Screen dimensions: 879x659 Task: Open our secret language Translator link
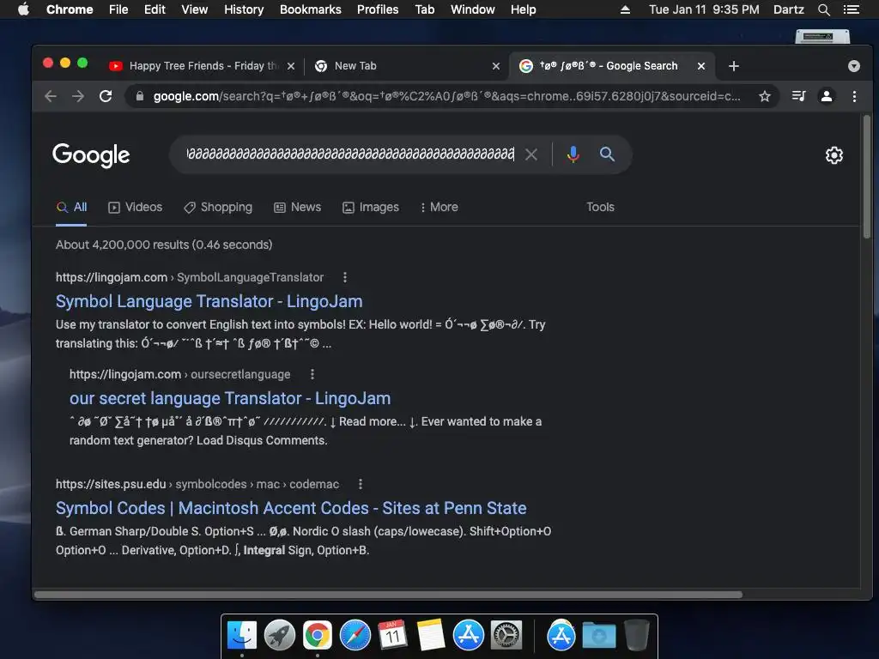[230, 398]
